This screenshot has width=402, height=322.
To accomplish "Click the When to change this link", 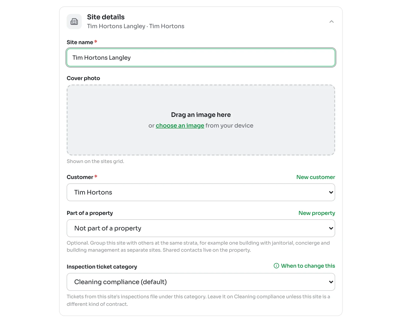I will tap(308, 266).
